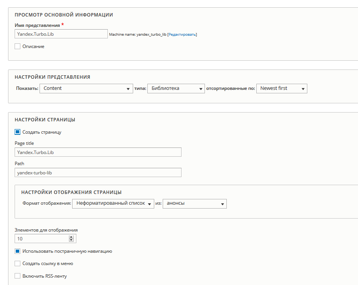
Task: Uncheck the Создать страницу checkbox
Action: tap(17, 132)
